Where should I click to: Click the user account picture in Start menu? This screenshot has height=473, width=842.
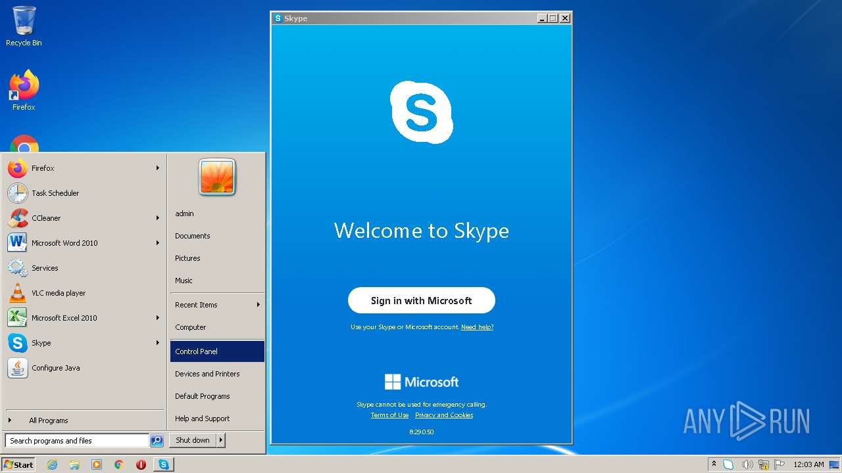tap(217, 177)
